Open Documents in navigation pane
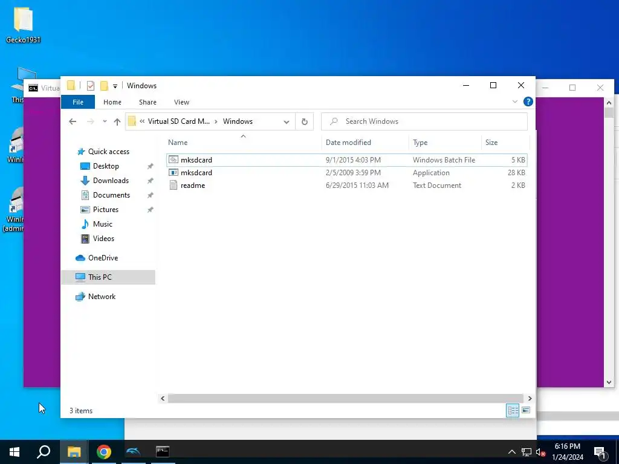 tap(111, 195)
